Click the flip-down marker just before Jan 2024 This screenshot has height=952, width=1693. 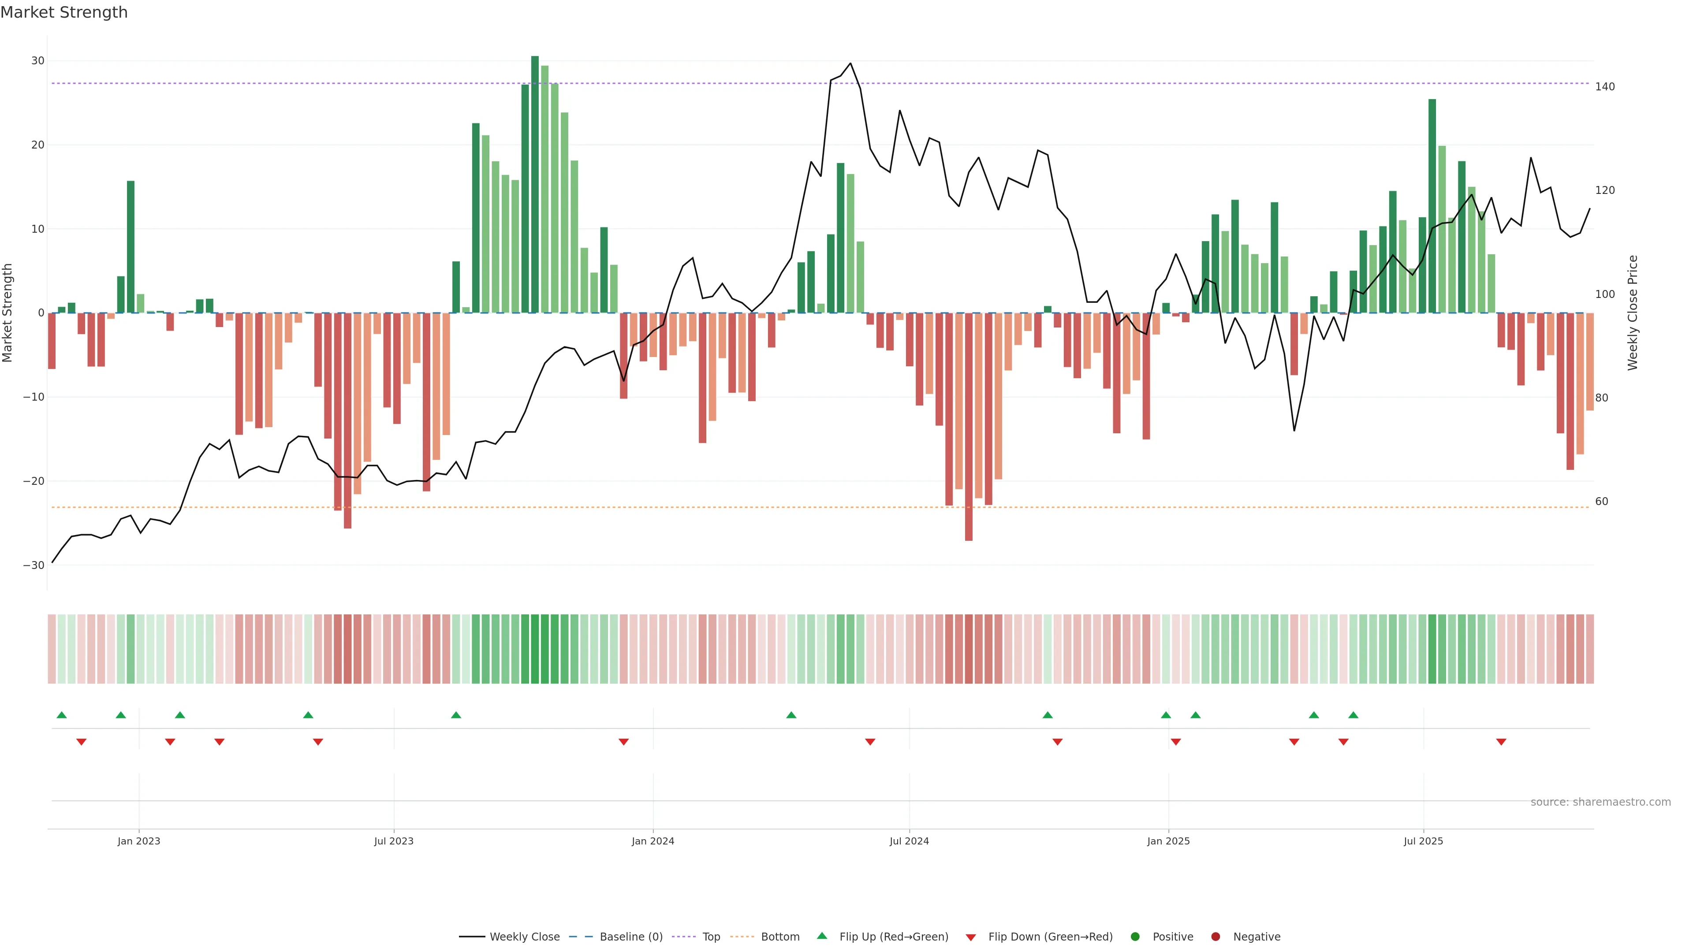624,742
